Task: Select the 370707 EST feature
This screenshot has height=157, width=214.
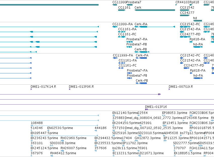Action: click(175, 151)
